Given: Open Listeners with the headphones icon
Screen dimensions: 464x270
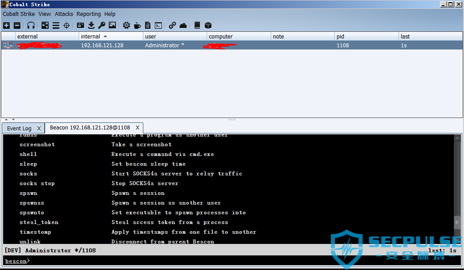Looking at the screenshot, I should coord(31,26).
